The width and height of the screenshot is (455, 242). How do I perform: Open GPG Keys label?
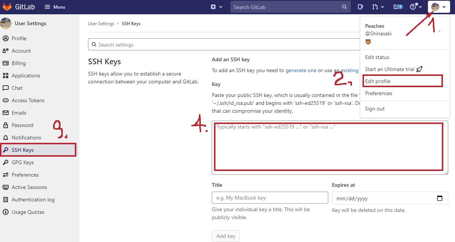point(23,162)
